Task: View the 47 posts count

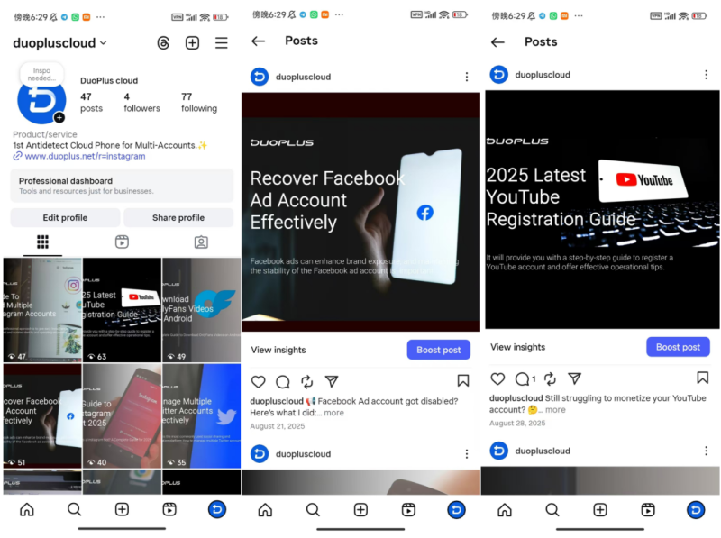Action: 91,103
